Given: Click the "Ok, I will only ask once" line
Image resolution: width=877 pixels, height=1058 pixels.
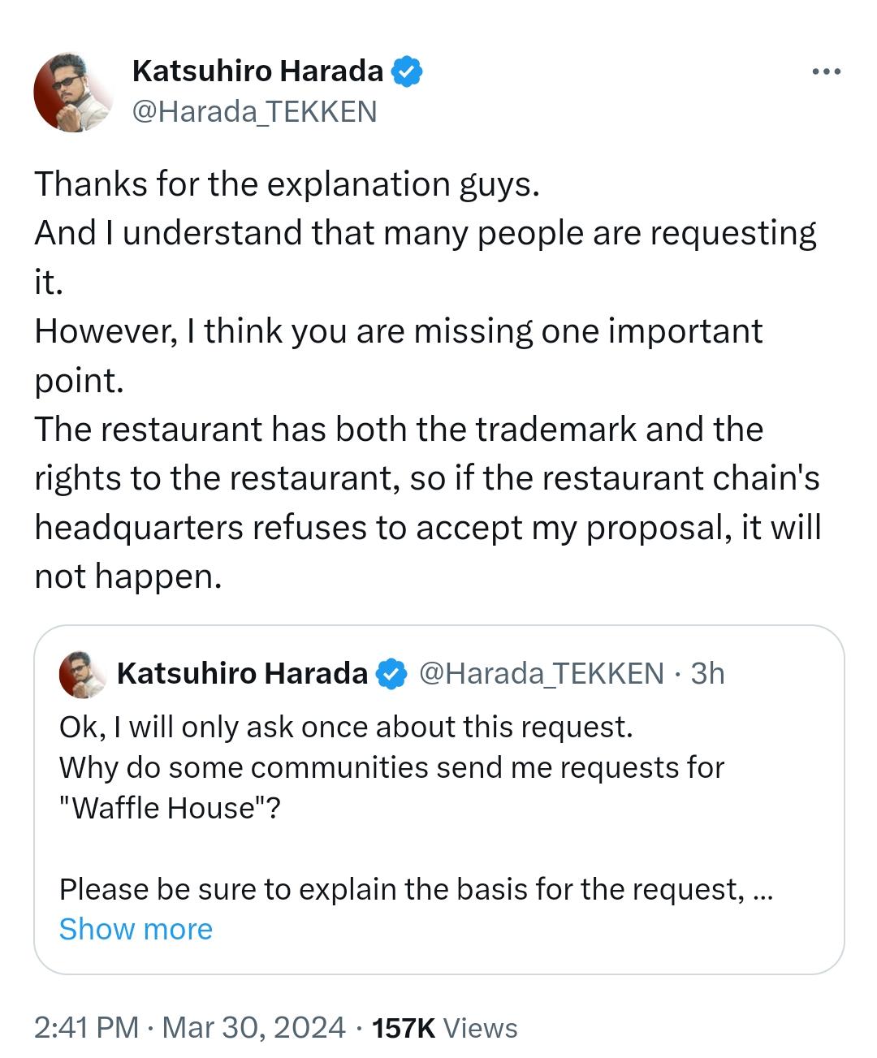Looking at the screenshot, I should tap(345, 727).
